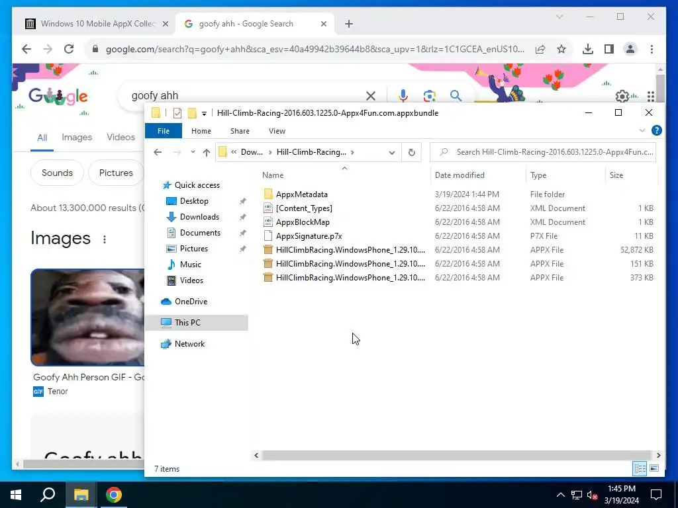Image resolution: width=678 pixels, height=508 pixels.
Task: Expand Explorer recent locations dropdown
Action: point(193,152)
